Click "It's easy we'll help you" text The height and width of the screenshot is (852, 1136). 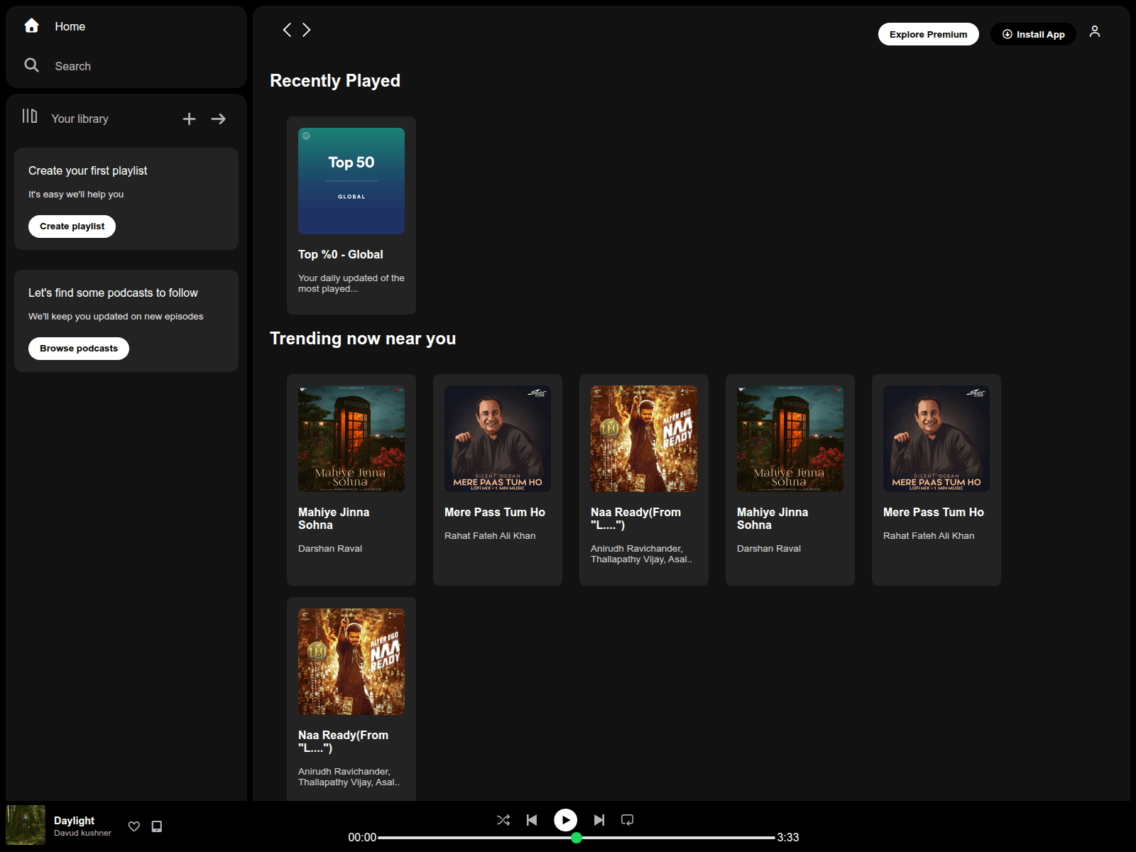click(x=76, y=195)
